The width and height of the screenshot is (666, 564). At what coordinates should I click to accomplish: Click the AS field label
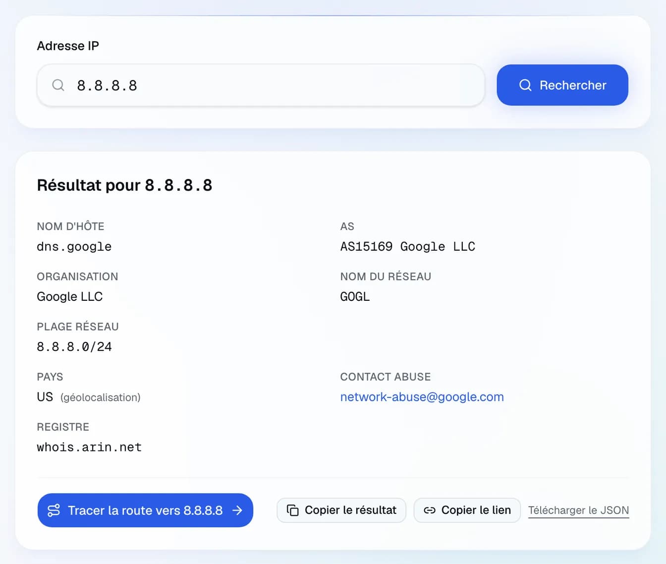click(347, 226)
